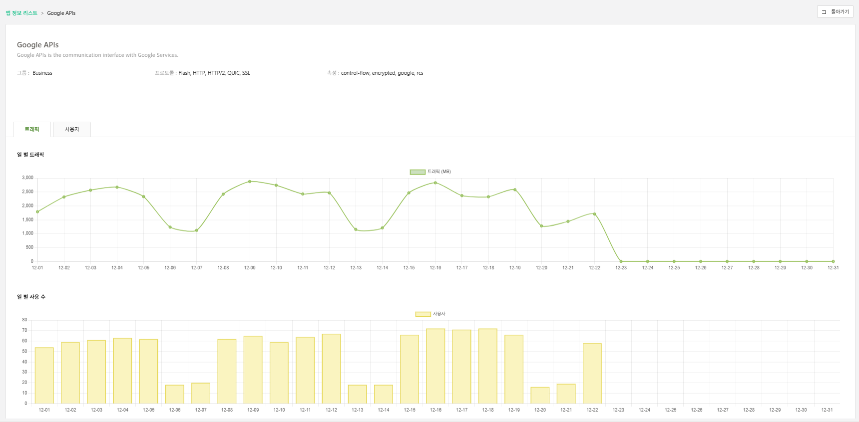Click the 12-09 traffic peak data point

tap(250, 182)
